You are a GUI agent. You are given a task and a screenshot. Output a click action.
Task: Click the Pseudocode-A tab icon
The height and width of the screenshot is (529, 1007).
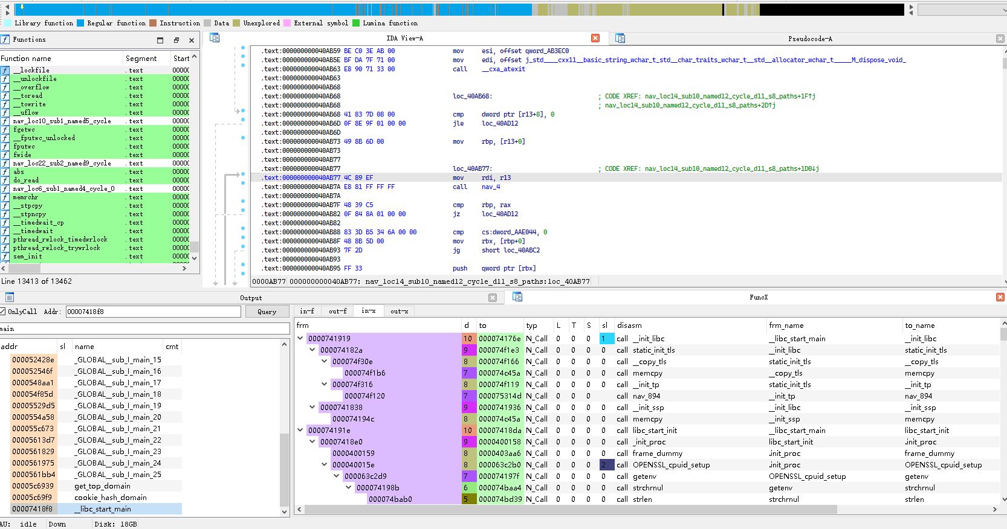[x=620, y=38]
